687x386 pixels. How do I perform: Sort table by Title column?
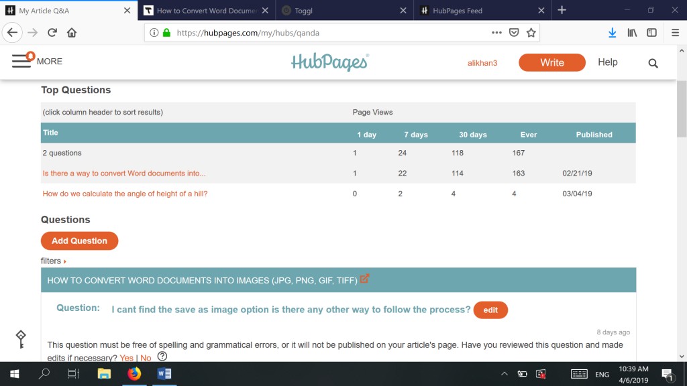(50, 133)
